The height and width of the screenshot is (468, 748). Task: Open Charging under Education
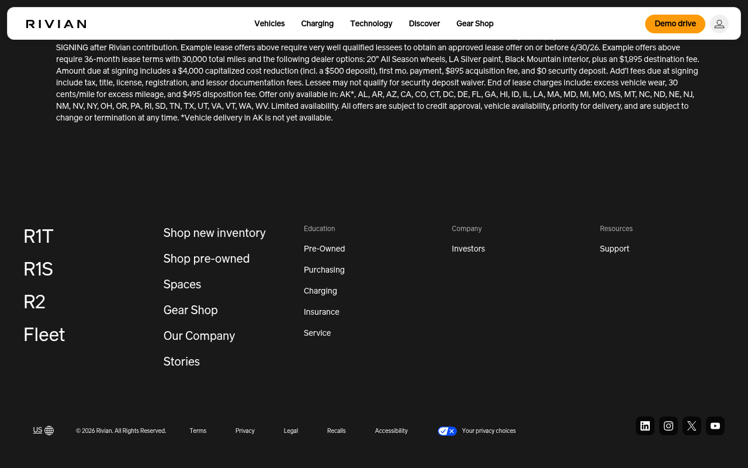point(320,291)
